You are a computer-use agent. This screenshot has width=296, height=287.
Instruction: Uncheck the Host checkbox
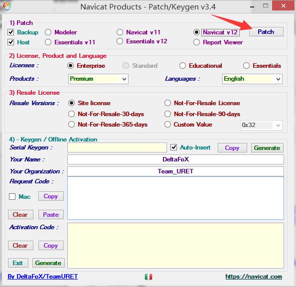pos(11,42)
